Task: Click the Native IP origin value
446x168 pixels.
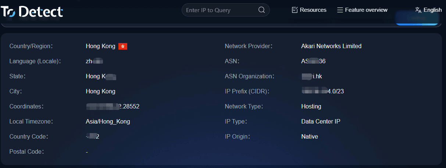Action: point(310,136)
